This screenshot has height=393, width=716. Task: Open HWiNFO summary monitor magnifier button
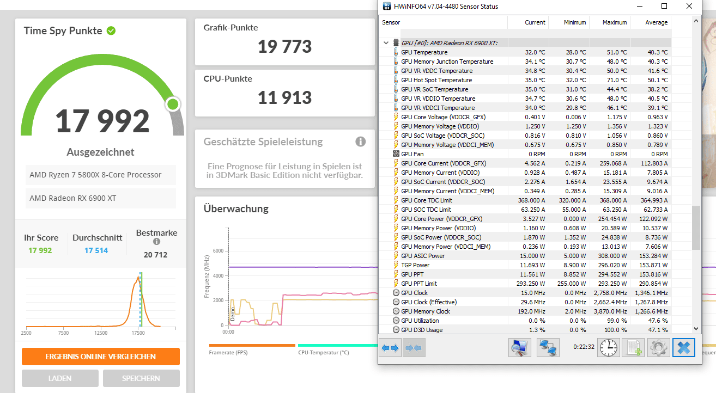click(520, 347)
